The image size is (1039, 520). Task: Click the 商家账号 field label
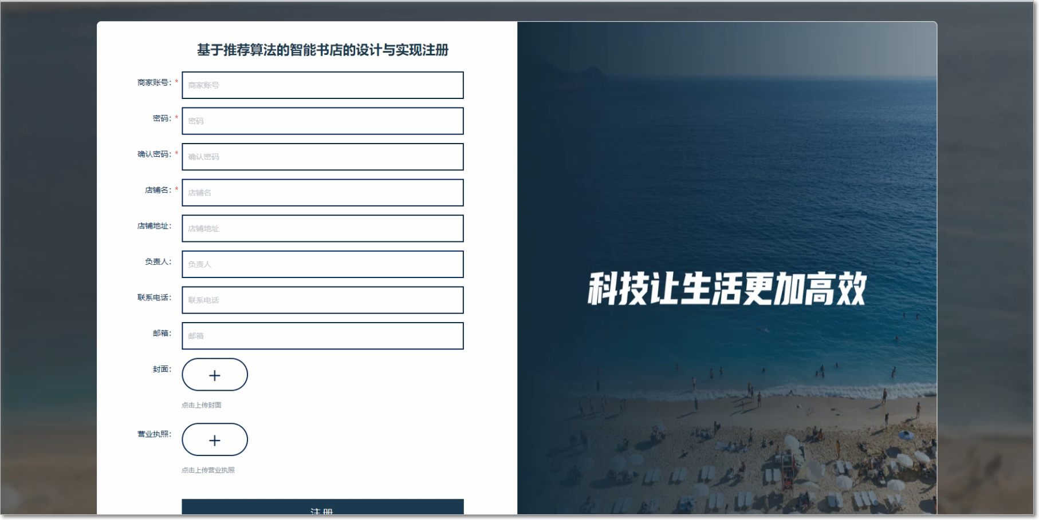click(x=154, y=83)
